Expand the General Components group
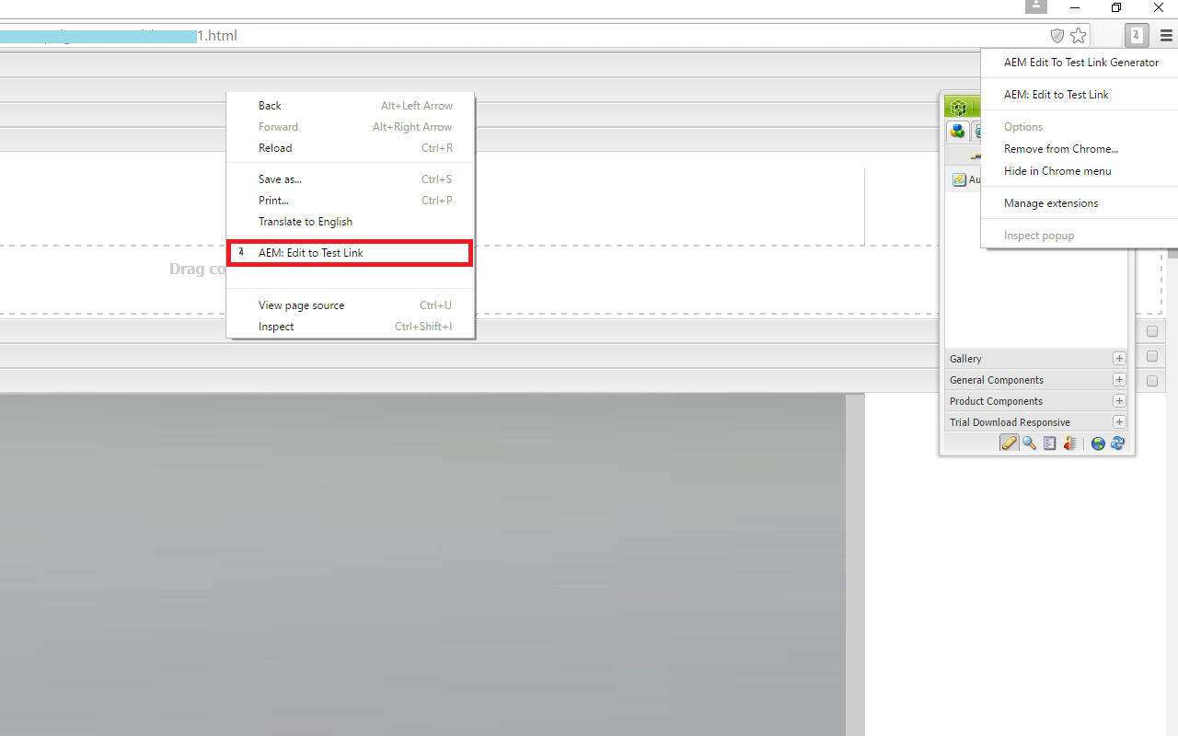 [1119, 379]
